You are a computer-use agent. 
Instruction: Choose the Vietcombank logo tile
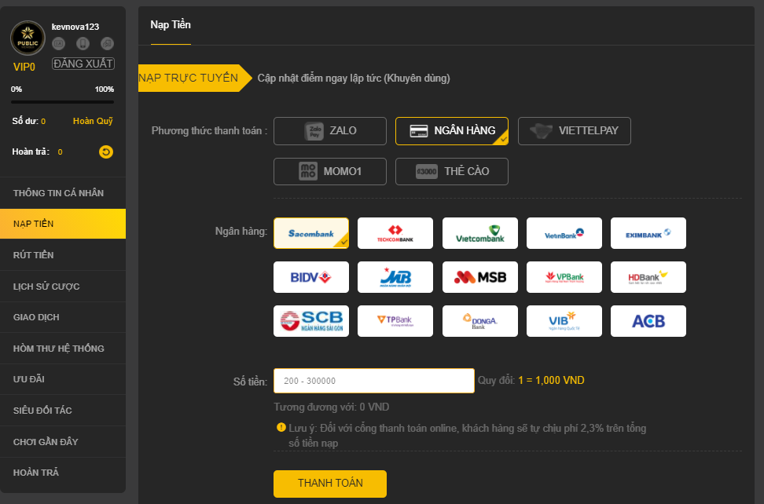point(480,233)
